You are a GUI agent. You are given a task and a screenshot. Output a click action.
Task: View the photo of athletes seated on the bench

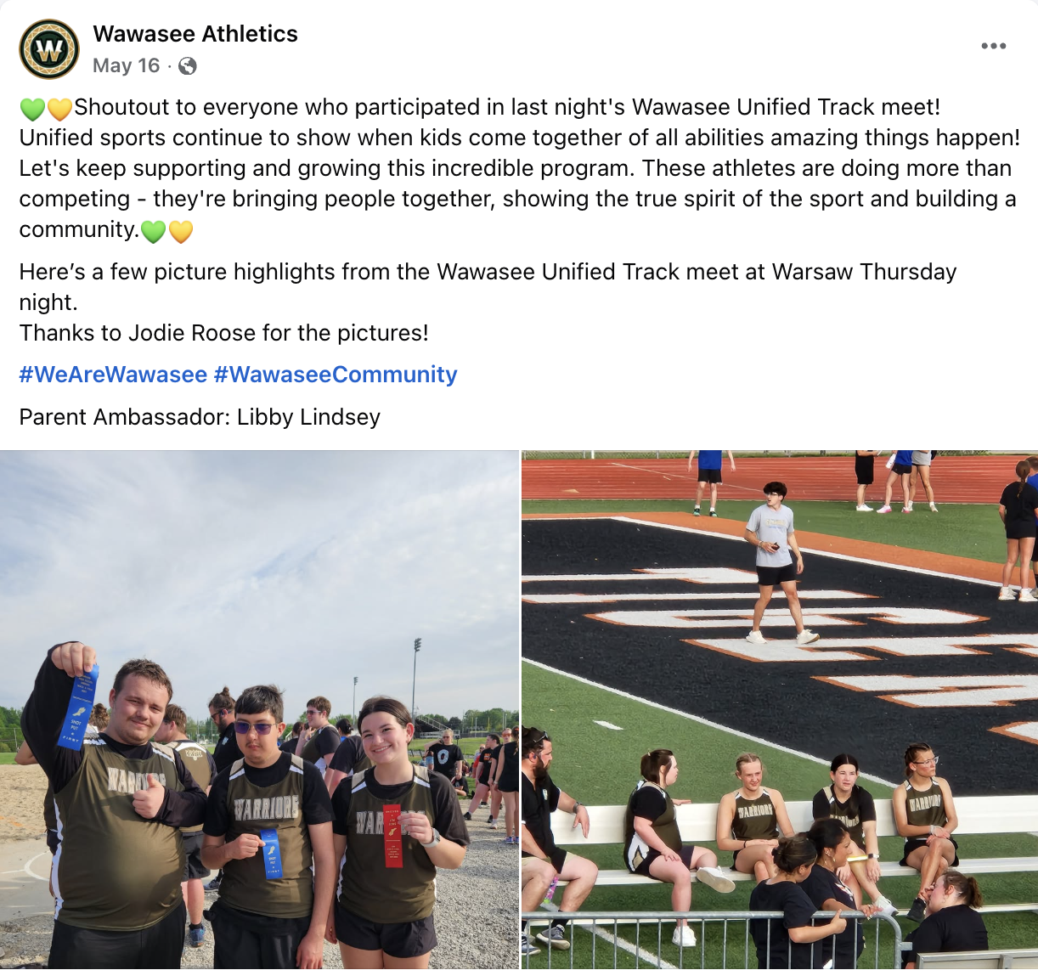780,710
